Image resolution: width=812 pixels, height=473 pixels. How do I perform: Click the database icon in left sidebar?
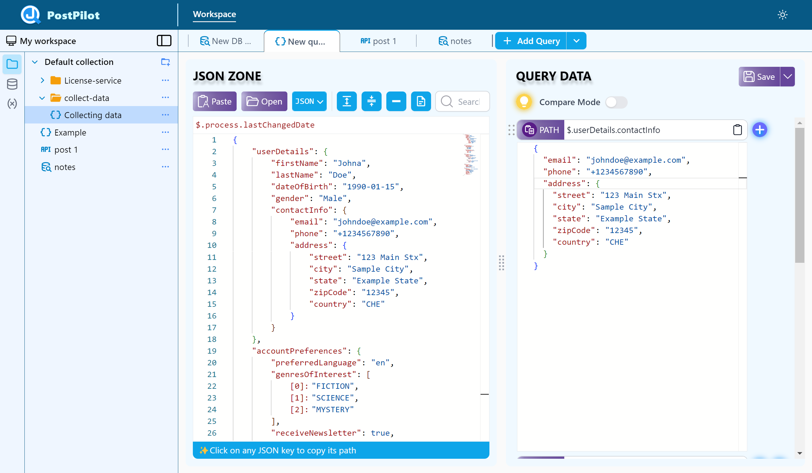[12, 84]
